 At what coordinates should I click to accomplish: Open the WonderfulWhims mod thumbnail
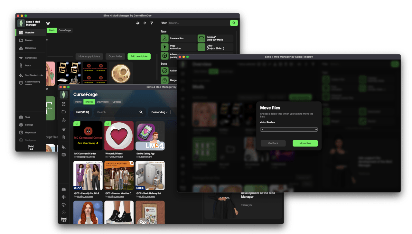(119, 136)
